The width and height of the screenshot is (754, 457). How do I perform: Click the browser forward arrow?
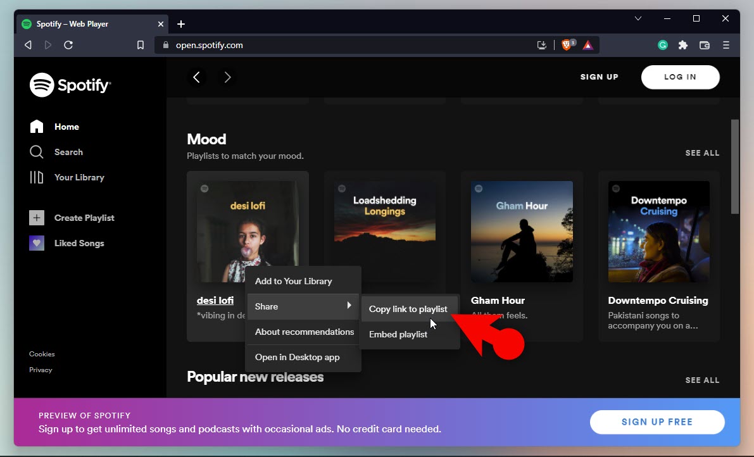(48, 45)
